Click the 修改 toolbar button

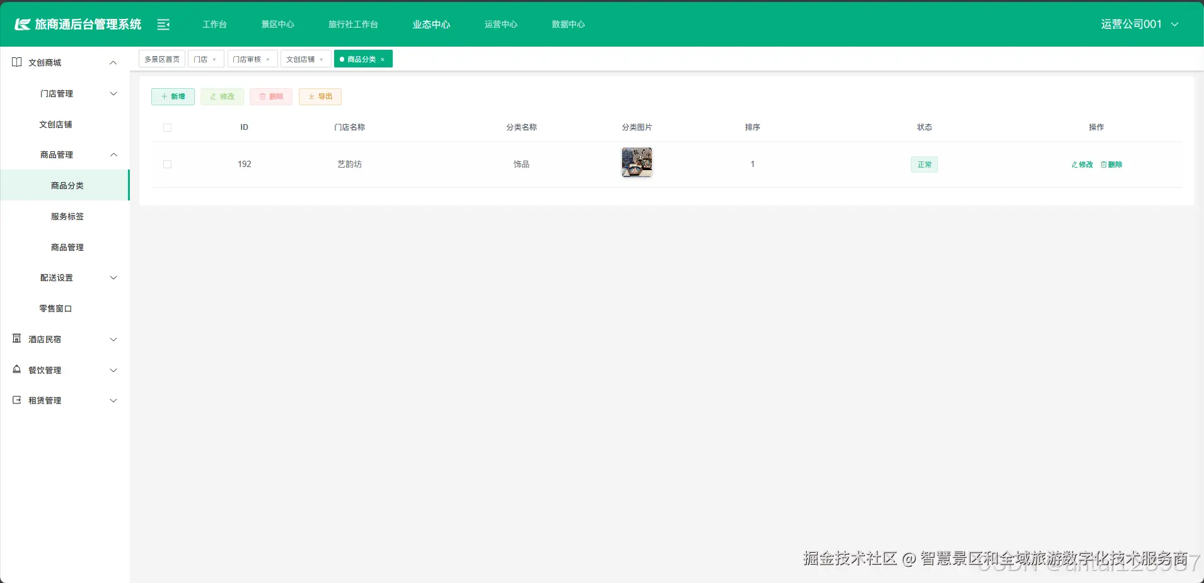pyautogui.click(x=222, y=96)
